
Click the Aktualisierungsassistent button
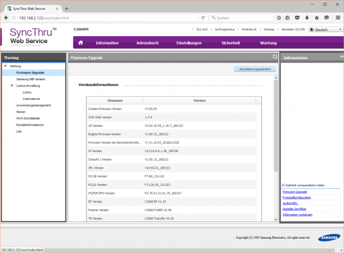pyautogui.click(x=255, y=69)
